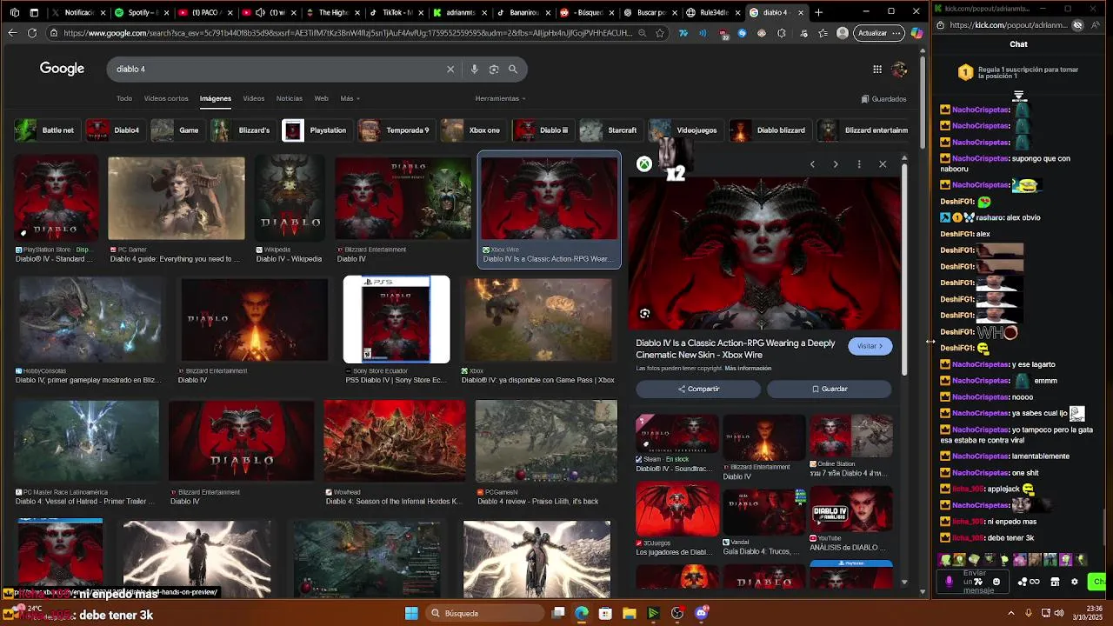Toggle system volume icon in tray
1113x626 pixels.
1059,613
